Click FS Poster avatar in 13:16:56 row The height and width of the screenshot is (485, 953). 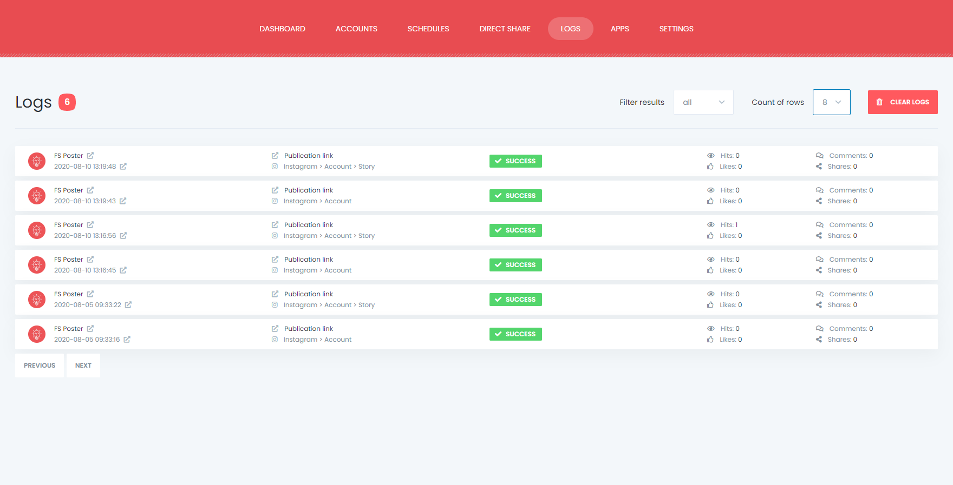coord(37,230)
